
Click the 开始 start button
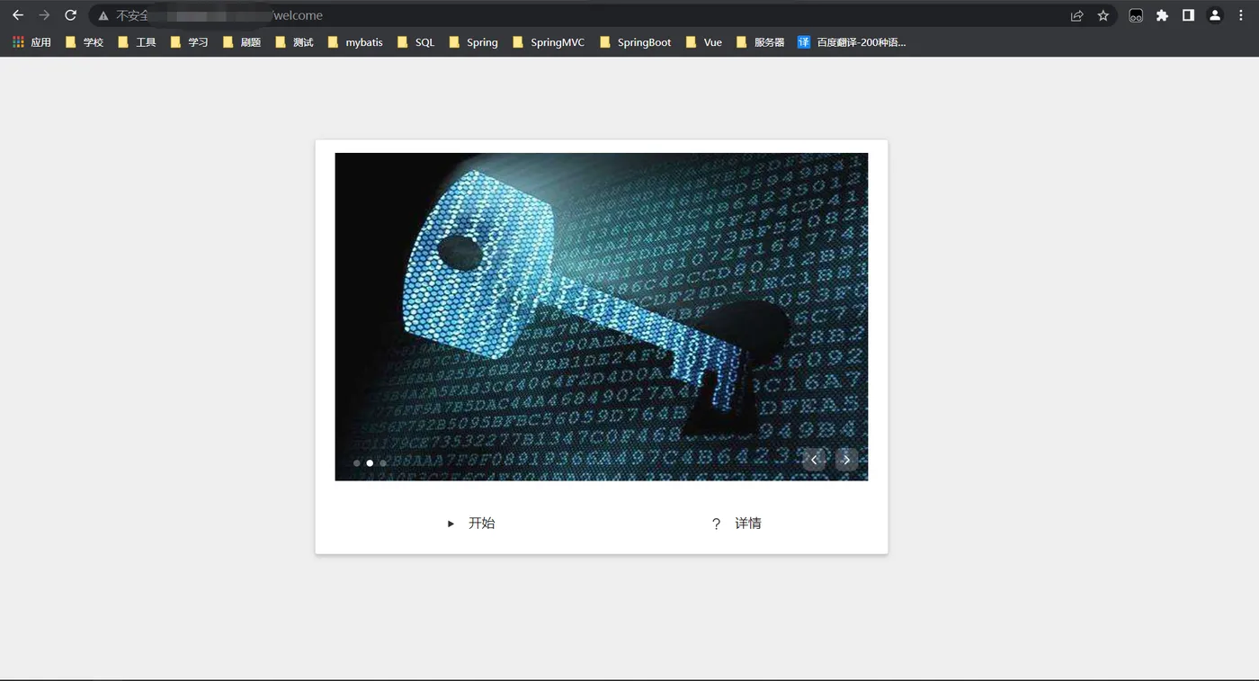470,524
